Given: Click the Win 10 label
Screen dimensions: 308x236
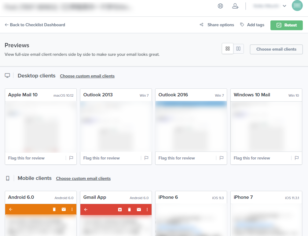Looking at the screenshot, I should 294,95.
